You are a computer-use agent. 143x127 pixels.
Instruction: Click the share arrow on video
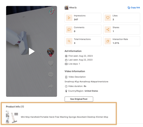pyautogui.click(x=51, y=86)
